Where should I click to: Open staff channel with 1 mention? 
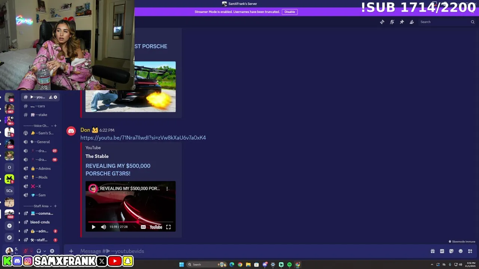pos(40,240)
